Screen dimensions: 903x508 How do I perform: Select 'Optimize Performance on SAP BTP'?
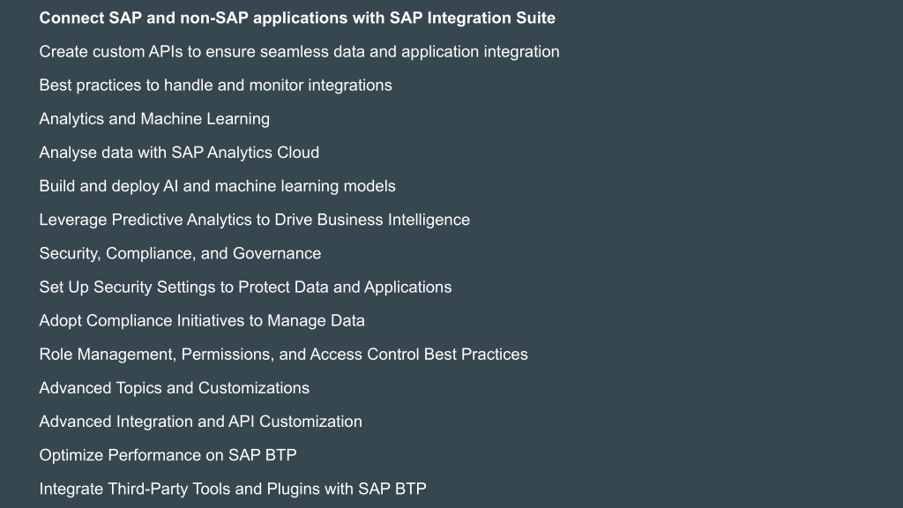[168, 455]
